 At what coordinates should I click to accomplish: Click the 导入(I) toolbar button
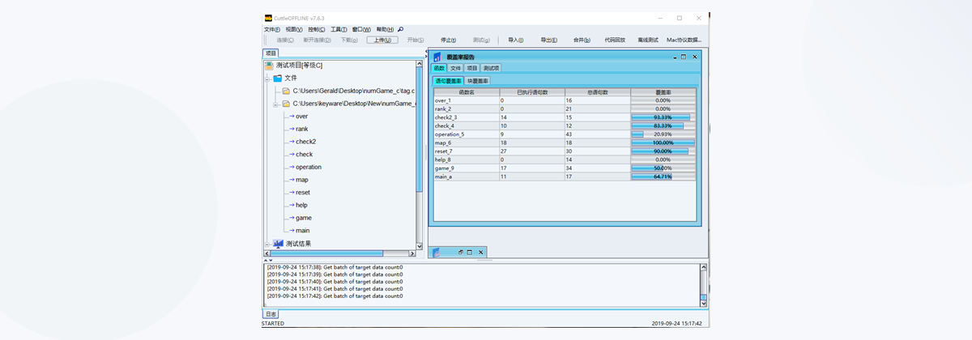point(515,40)
